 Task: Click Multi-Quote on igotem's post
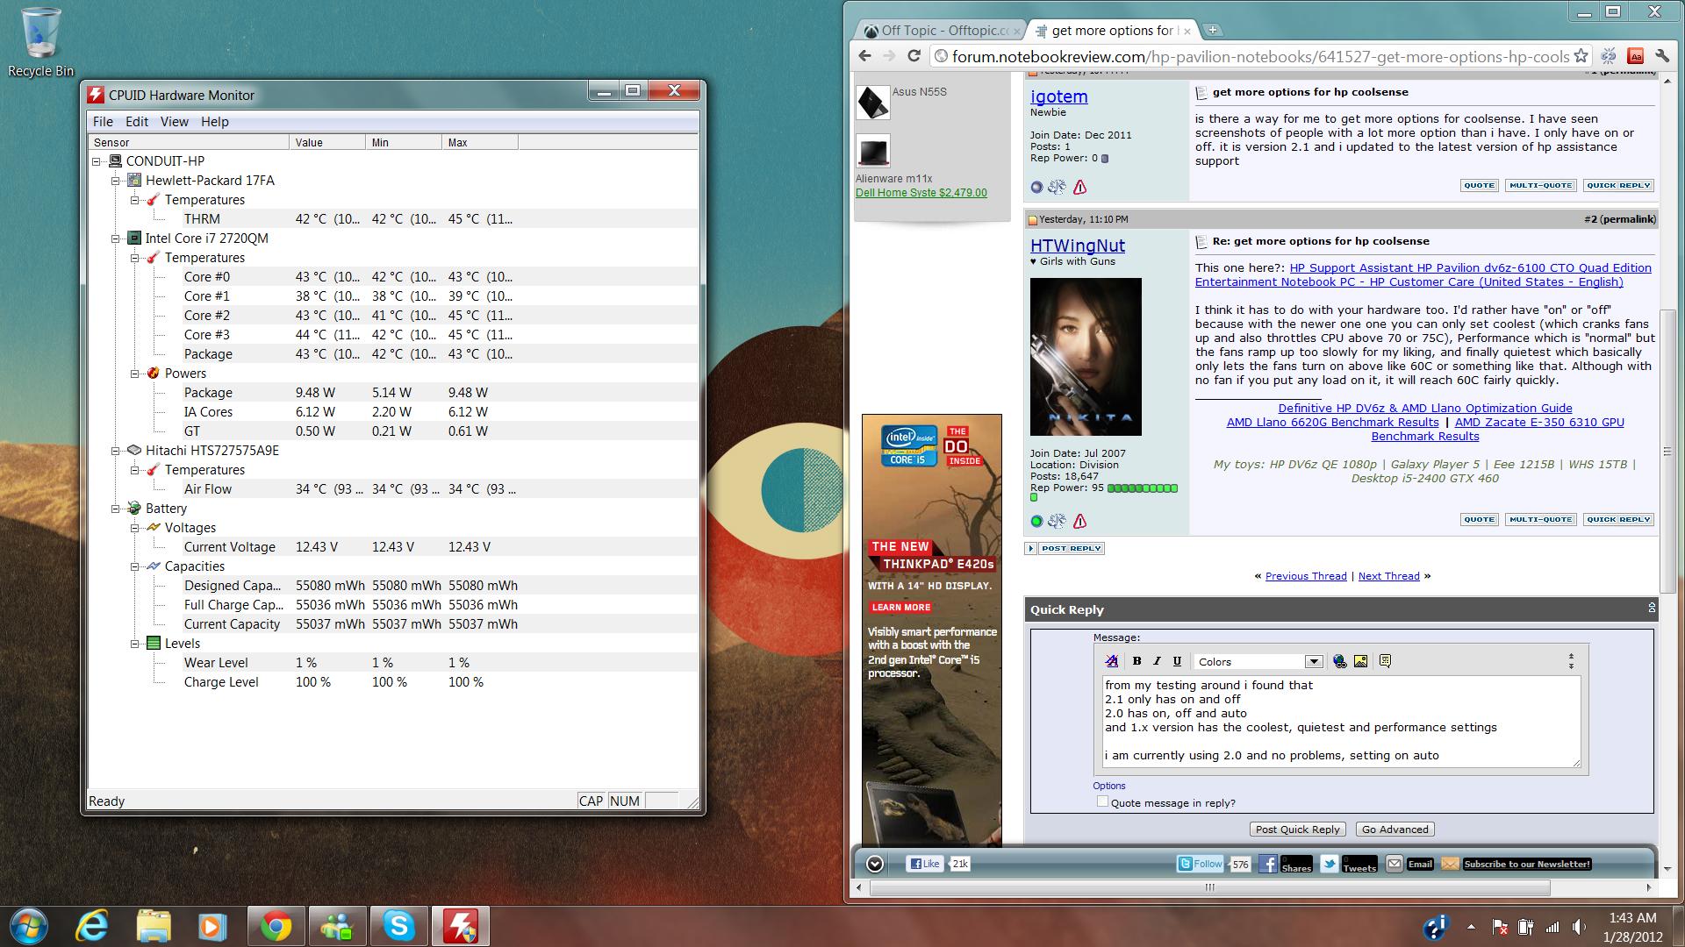point(1541,185)
